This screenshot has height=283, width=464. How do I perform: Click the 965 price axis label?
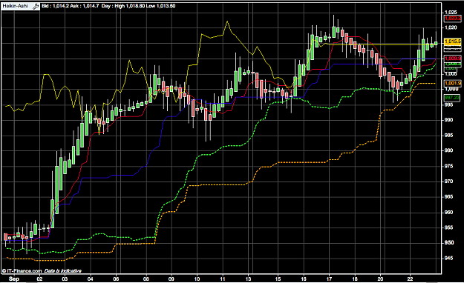448,197
